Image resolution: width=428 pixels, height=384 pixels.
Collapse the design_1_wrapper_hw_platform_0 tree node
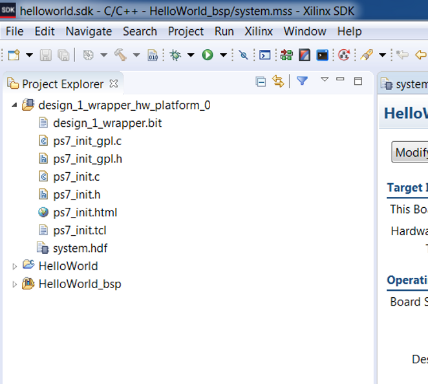[x=14, y=105]
